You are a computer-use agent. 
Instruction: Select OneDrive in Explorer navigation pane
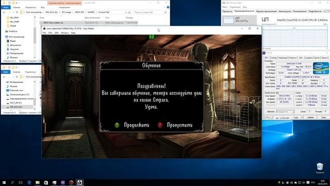point(12,31)
